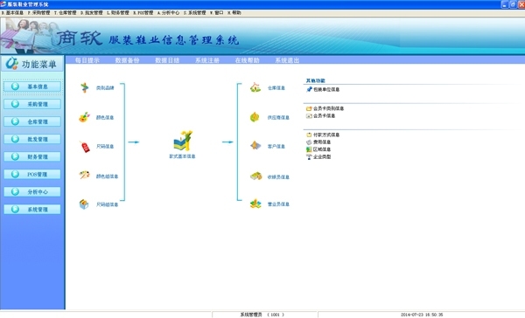Click the 系统管理 sidebar button
The image size is (525, 318).
(32, 210)
